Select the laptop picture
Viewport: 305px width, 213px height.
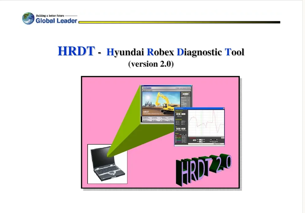click(x=107, y=164)
